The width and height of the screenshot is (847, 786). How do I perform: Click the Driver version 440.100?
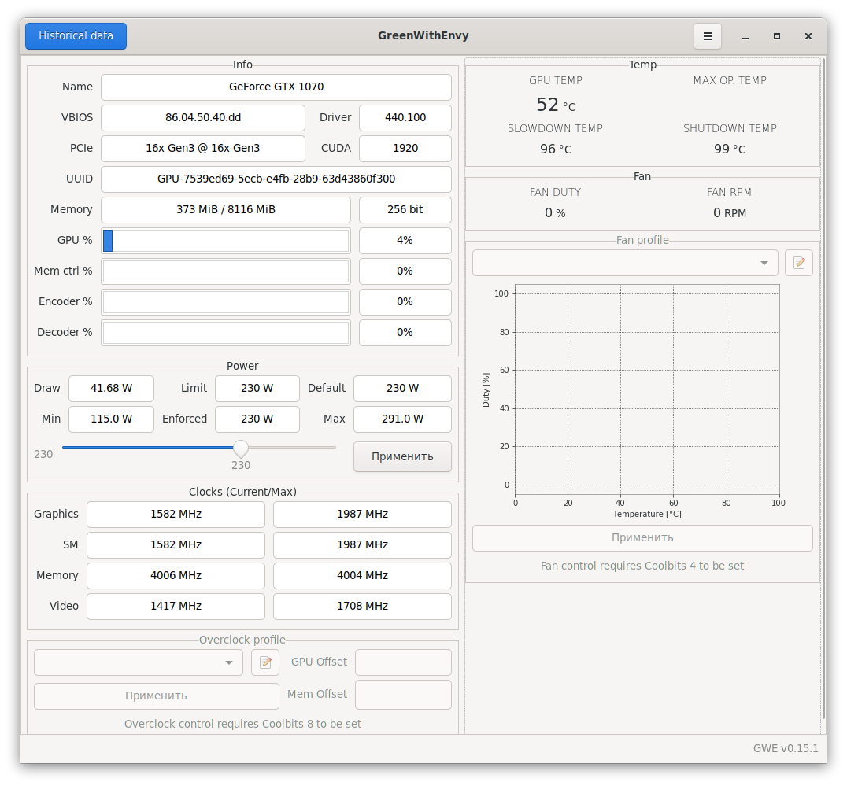tap(405, 118)
